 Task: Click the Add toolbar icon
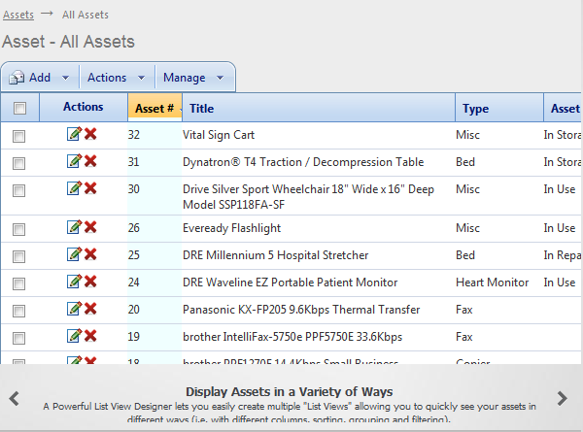click(17, 78)
